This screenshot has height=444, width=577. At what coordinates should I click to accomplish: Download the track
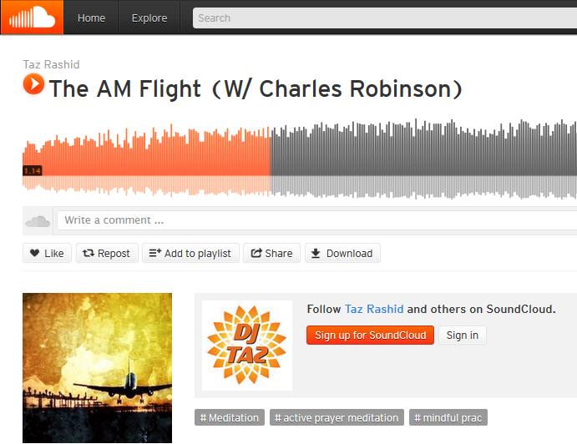pyautogui.click(x=342, y=253)
